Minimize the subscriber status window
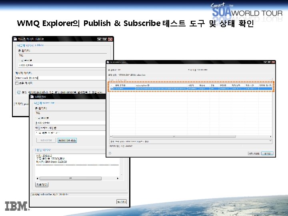288x216 pixels. click(265, 62)
